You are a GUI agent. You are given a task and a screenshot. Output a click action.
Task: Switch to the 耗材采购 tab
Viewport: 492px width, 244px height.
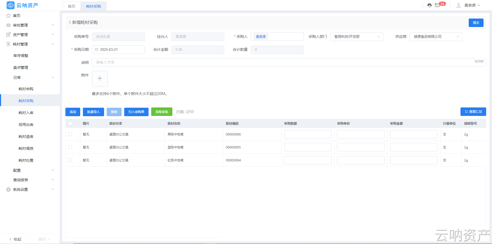93,6
